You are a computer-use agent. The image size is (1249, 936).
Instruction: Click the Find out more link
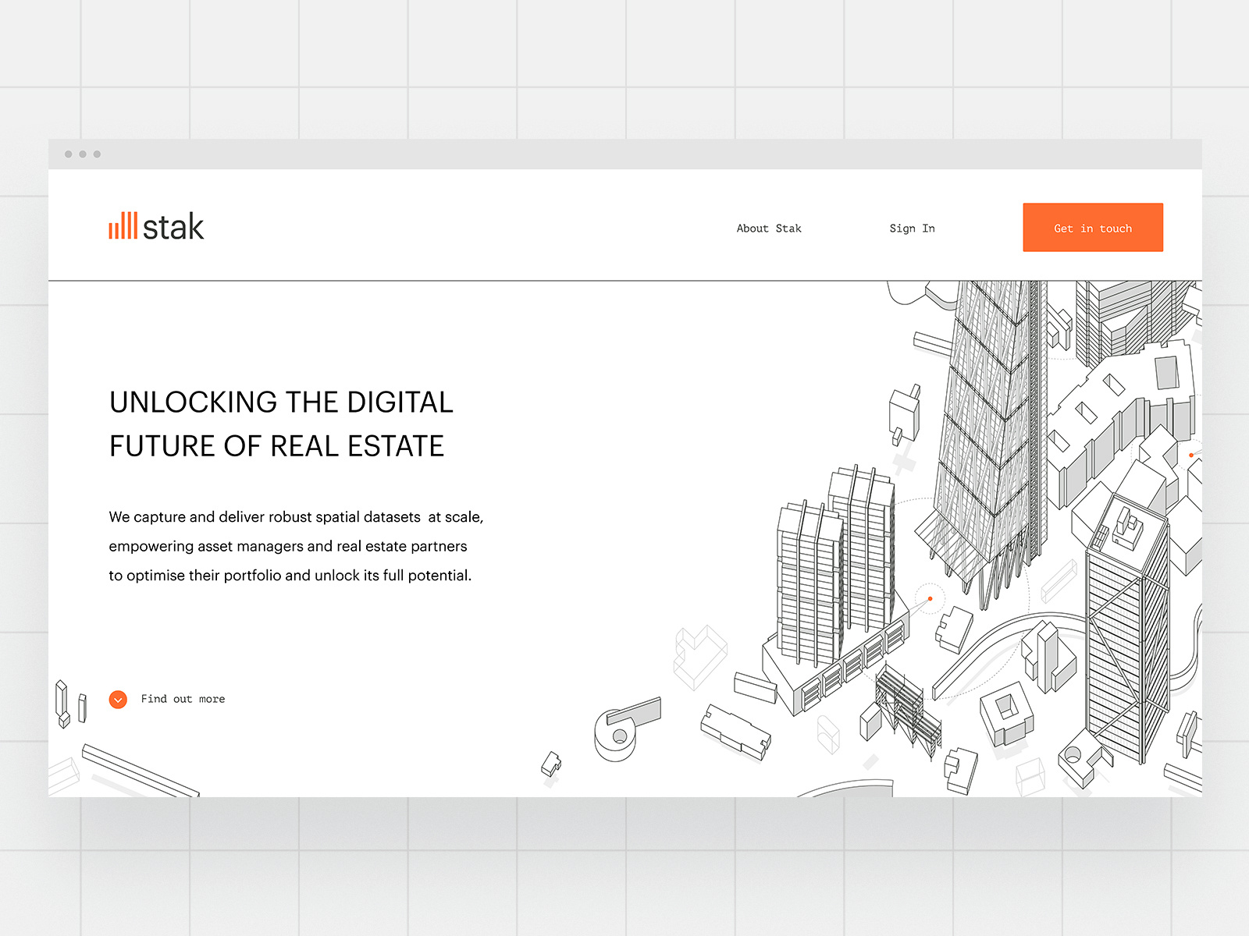[182, 698]
